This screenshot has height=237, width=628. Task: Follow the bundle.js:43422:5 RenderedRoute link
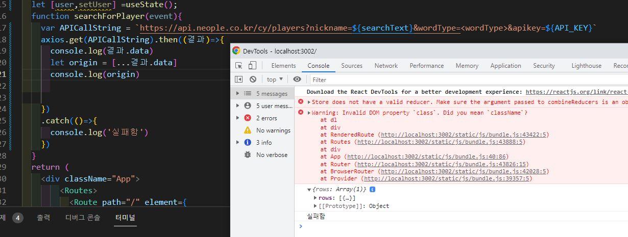[x=463, y=135]
